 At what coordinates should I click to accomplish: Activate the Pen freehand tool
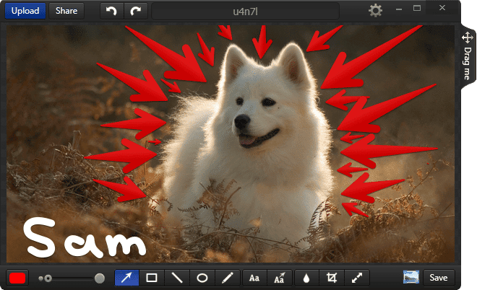pos(228,277)
